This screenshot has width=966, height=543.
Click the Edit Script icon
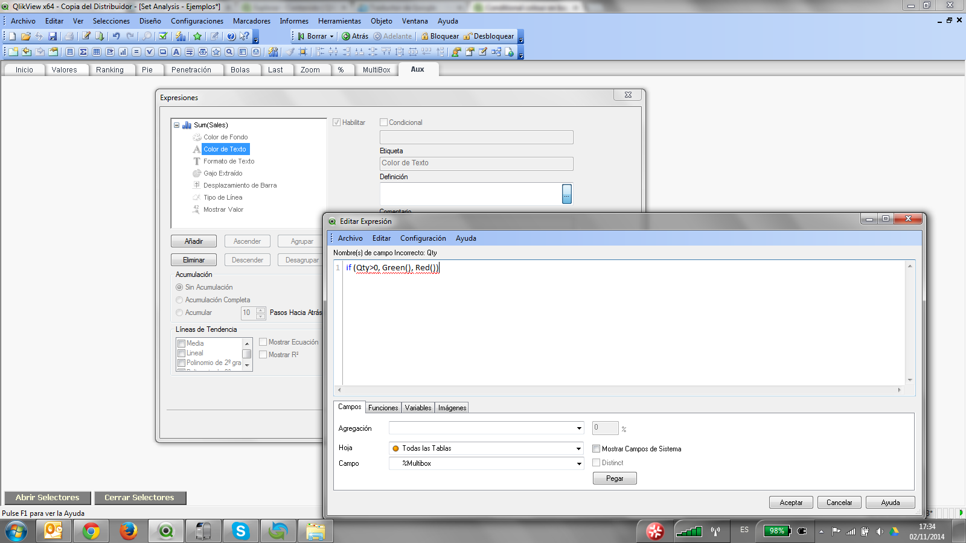click(86, 36)
